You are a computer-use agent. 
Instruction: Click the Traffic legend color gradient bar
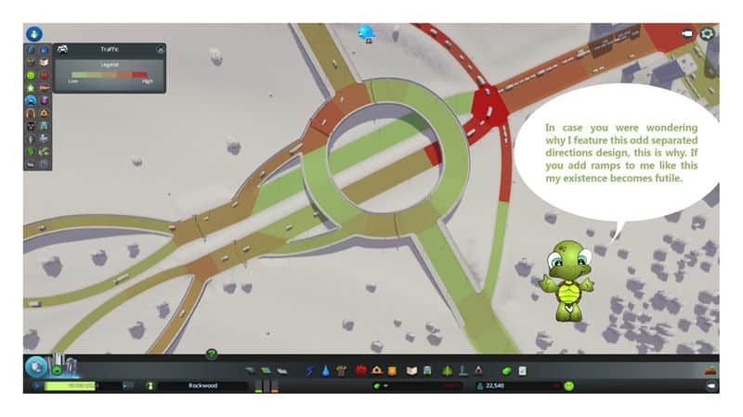pyautogui.click(x=108, y=74)
